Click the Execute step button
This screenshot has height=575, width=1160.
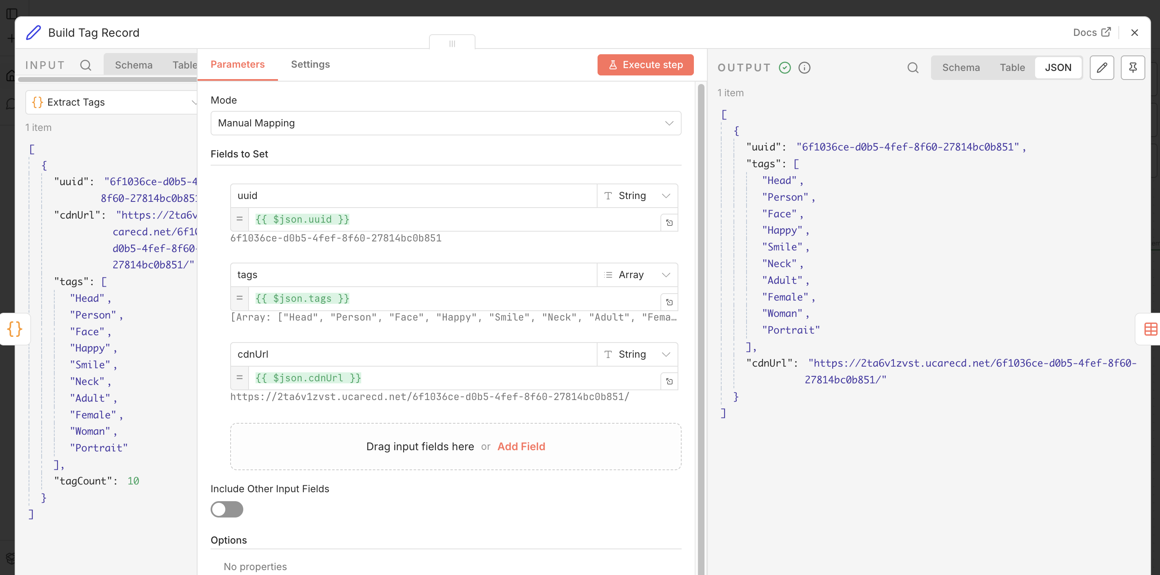pyautogui.click(x=645, y=65)
